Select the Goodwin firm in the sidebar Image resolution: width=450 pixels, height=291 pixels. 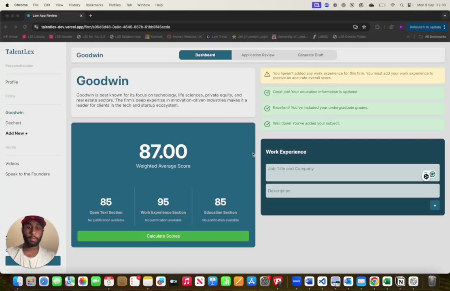point(14,113)
